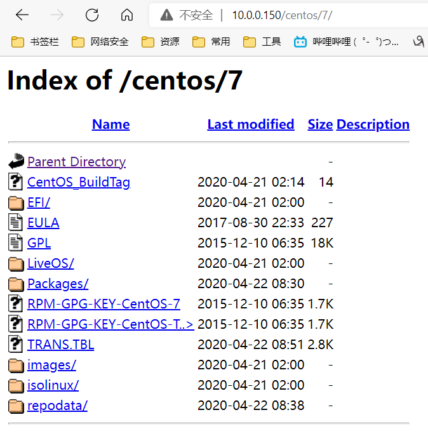The height and width of the screenshot is (436, 428).
Task: Download the RPM-GPG-KEY-CentOS-7 link
Action: 104,304
